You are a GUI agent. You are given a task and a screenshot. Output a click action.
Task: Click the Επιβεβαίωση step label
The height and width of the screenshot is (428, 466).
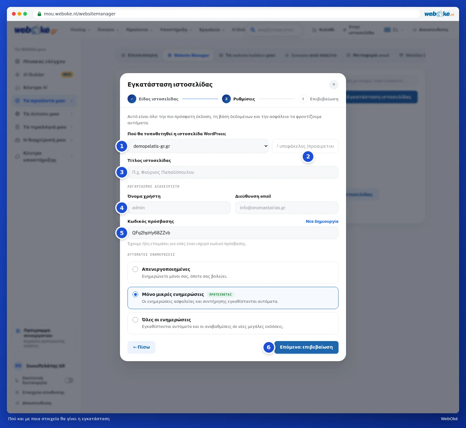point(324,99)
